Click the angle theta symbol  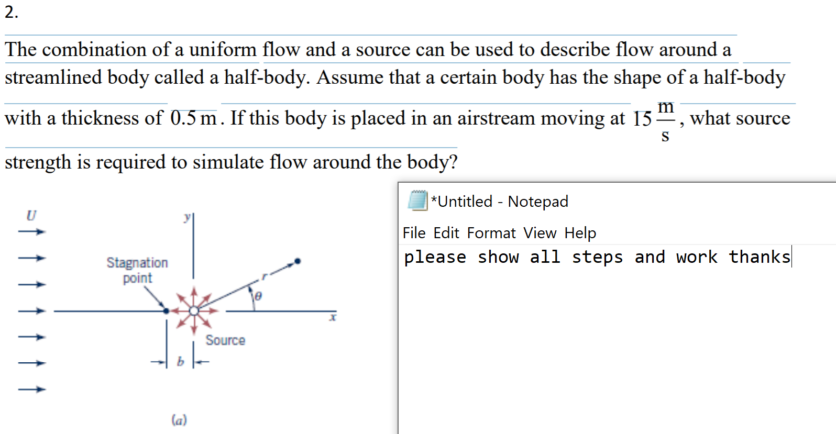point(258,296)
